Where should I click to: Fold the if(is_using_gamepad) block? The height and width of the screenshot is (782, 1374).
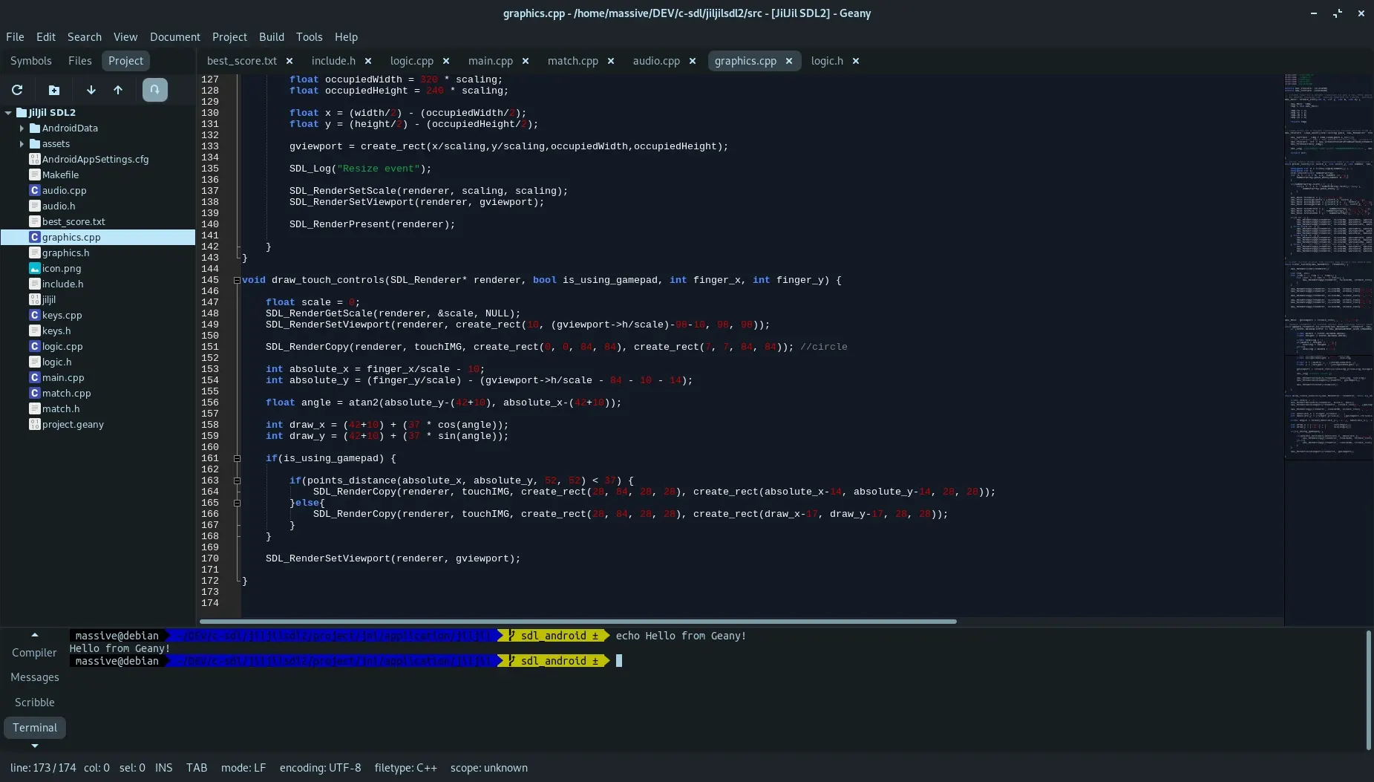click(x=237, y=458)
